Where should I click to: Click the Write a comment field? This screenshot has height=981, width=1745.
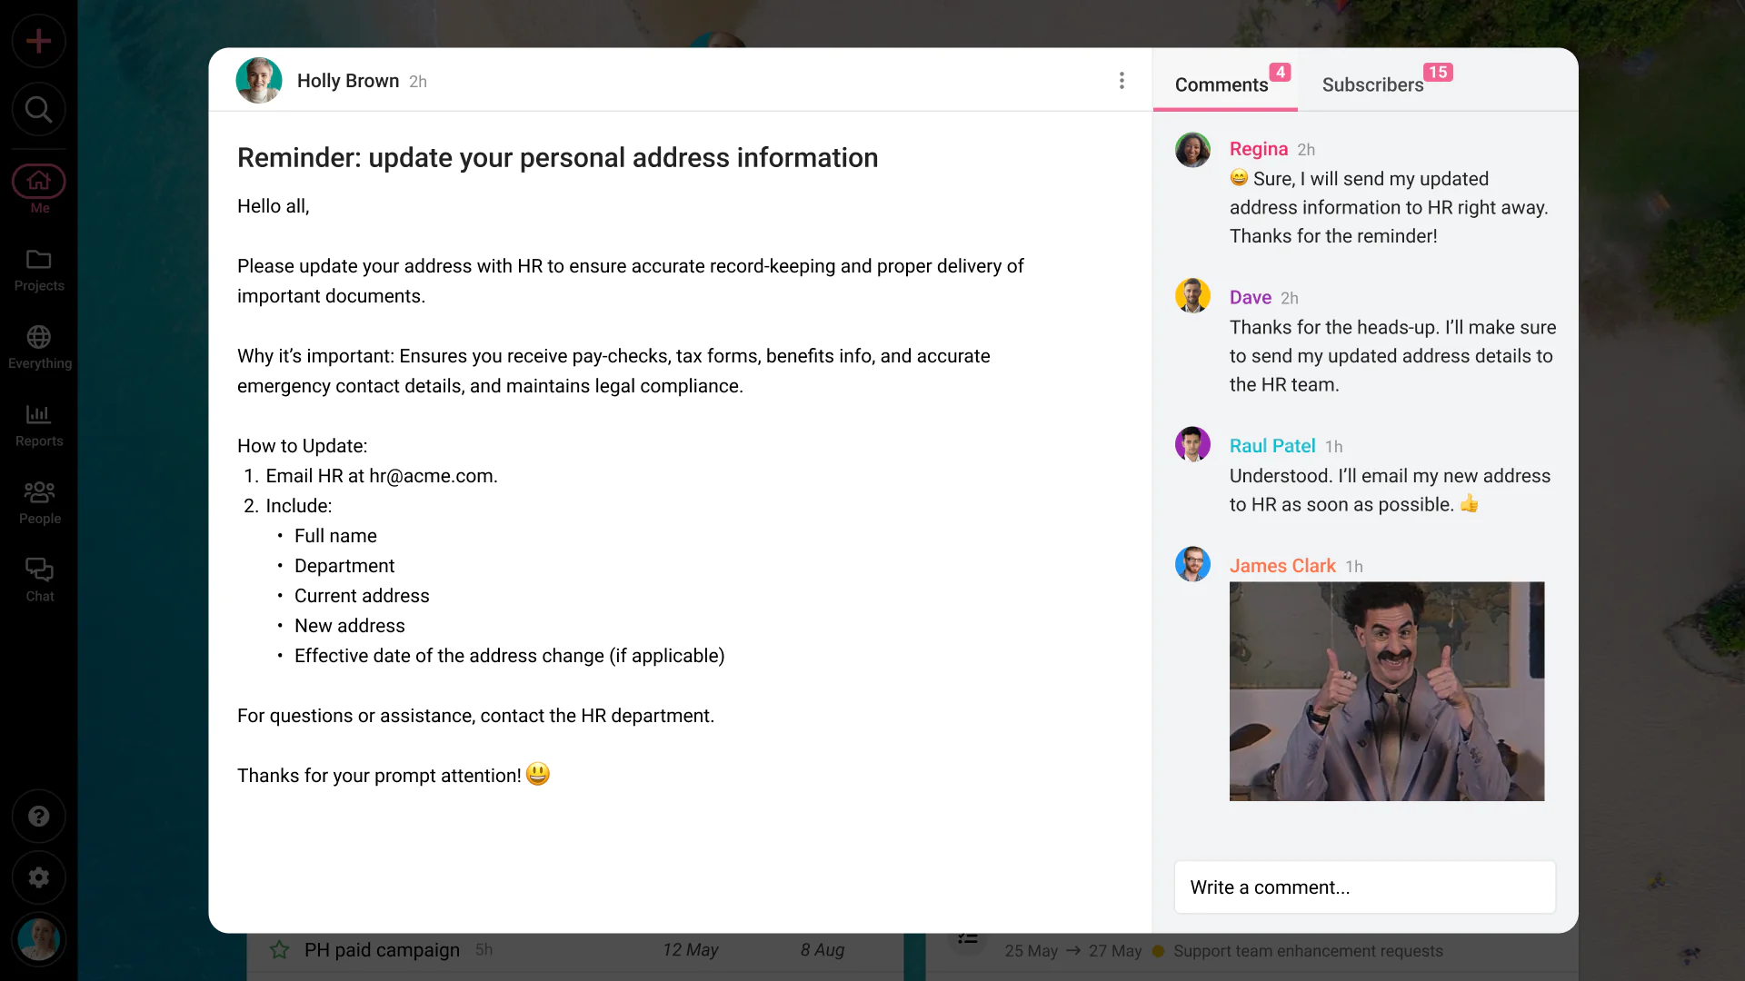click(1364, 887)
